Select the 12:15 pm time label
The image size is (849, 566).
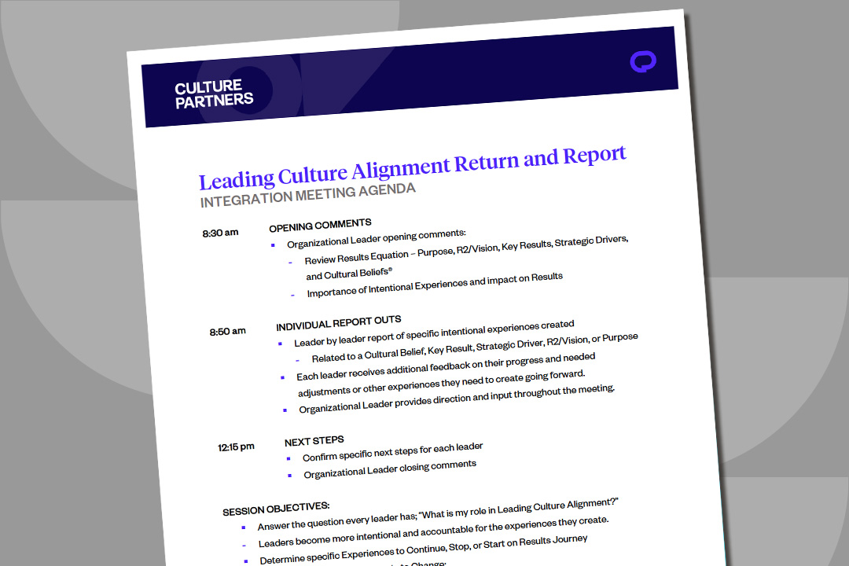coord(236,447)
